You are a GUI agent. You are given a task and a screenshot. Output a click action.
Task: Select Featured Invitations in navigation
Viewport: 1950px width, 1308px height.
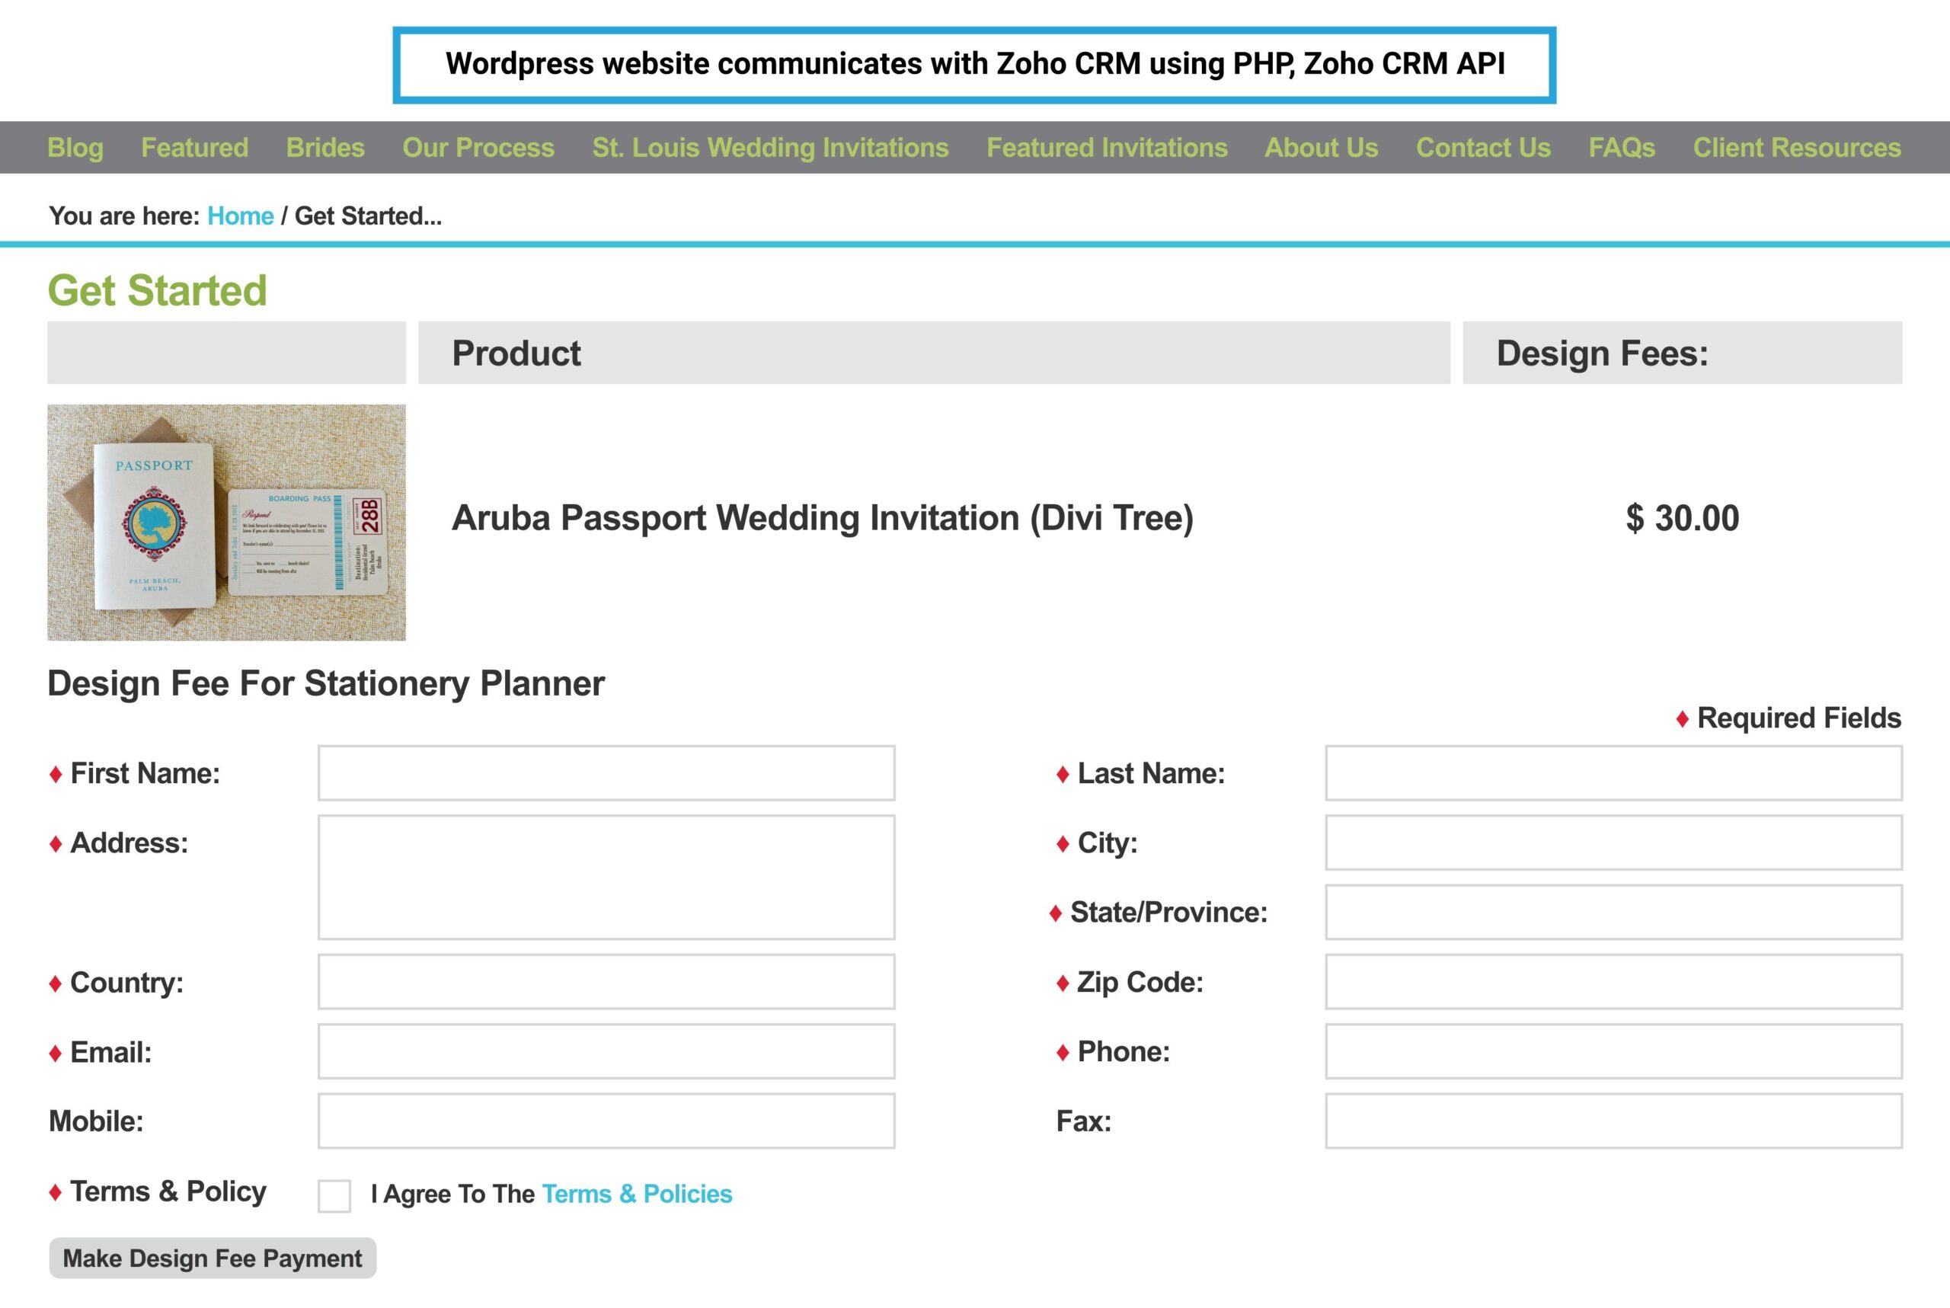1107,148
